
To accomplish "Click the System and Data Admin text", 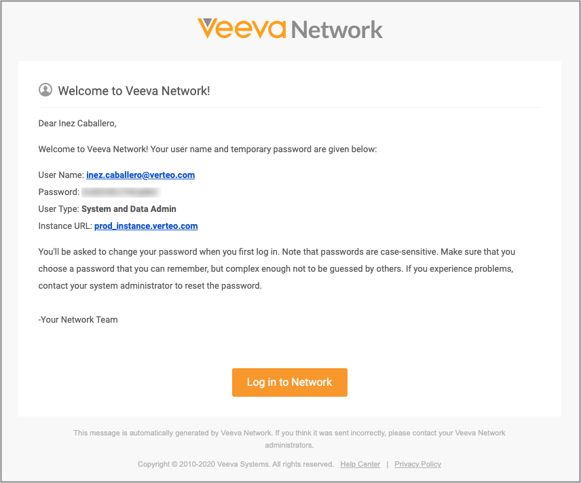I will click(x=128, y=209).
